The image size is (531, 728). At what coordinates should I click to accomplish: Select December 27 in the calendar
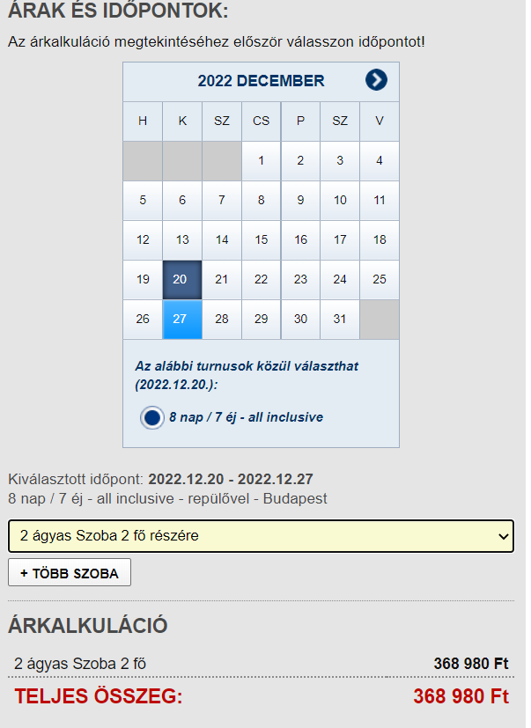point(182,319)
